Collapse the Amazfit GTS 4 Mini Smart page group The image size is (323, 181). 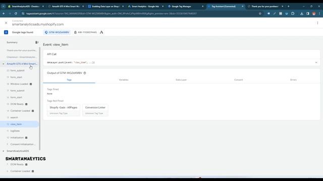[x=4, y=64]
